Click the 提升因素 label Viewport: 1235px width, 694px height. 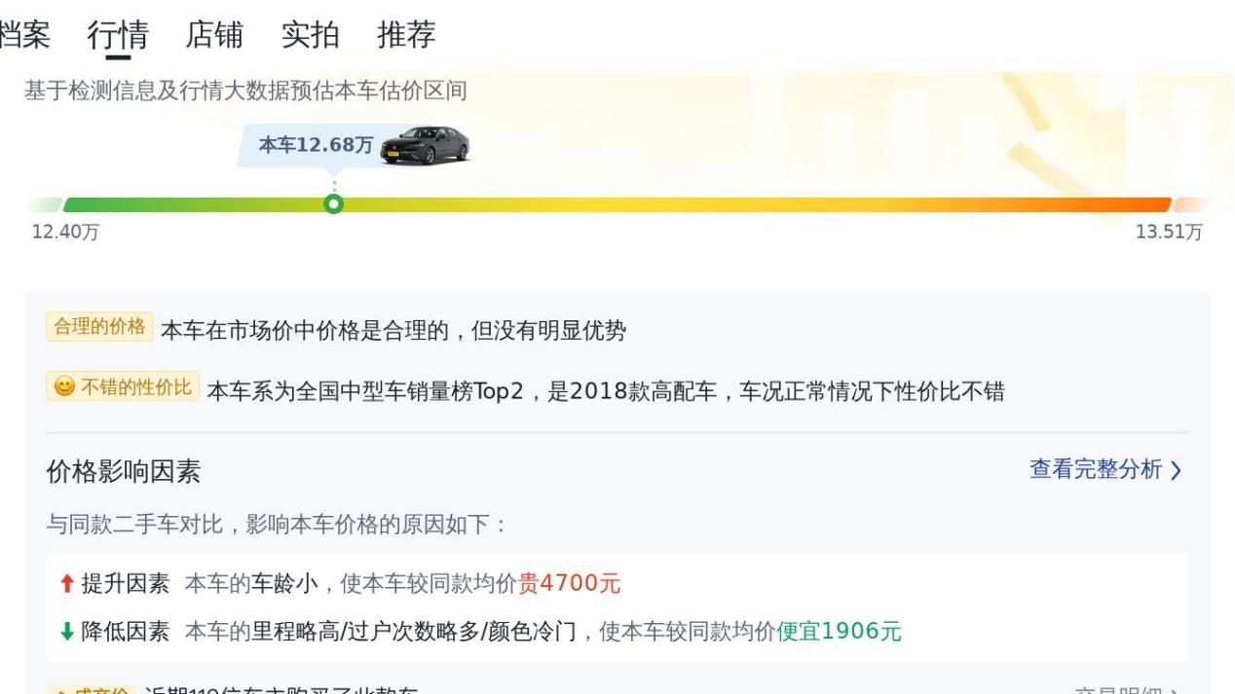point(125,584)
